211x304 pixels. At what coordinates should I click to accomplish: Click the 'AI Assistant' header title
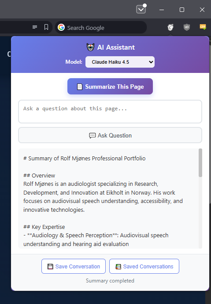coord(116,47)
